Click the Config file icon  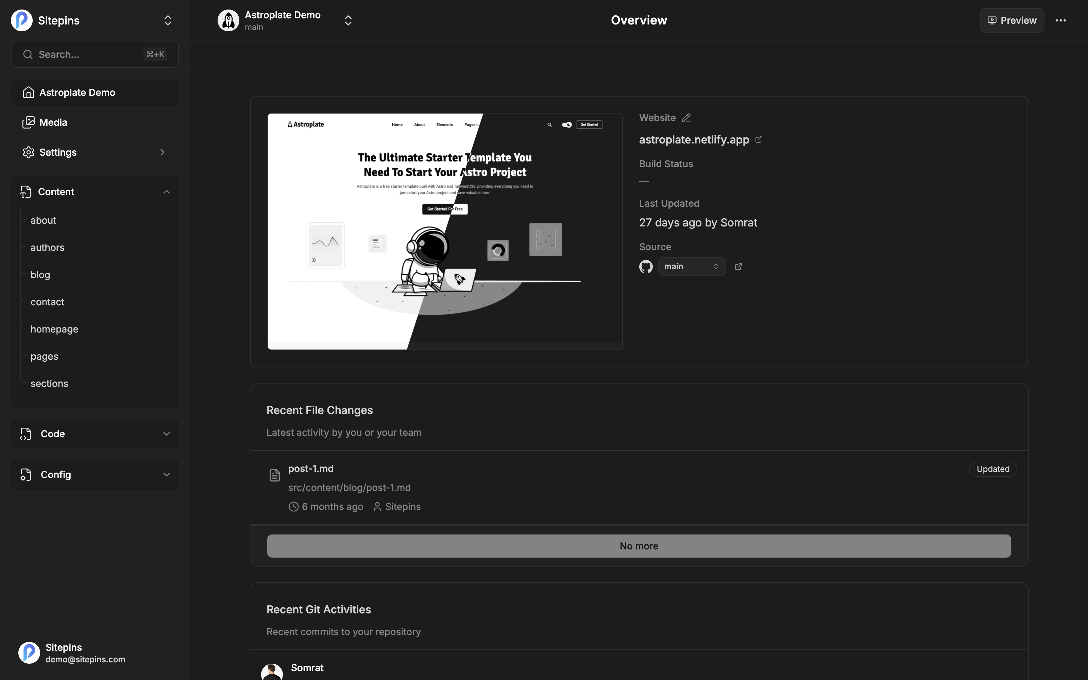(26, 475)
